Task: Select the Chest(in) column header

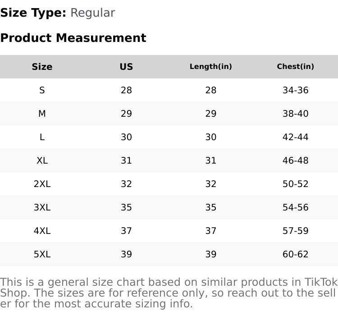Action: [x=295, y=67]
